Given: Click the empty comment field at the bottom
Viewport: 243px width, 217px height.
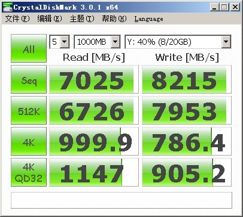Looking at the screenshot, I should pos(121,200).
